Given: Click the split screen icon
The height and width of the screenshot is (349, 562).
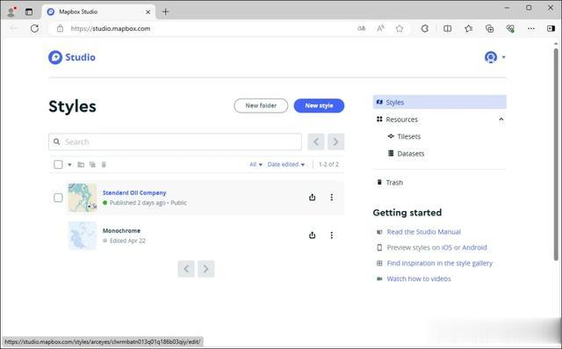Looking at the screenshot, I should (x=447, y=29).
